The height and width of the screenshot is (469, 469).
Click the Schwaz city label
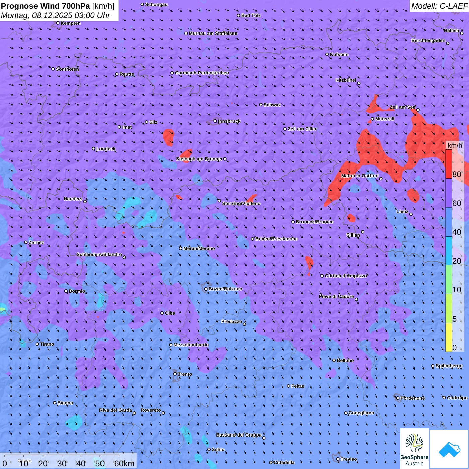(272, 105)
